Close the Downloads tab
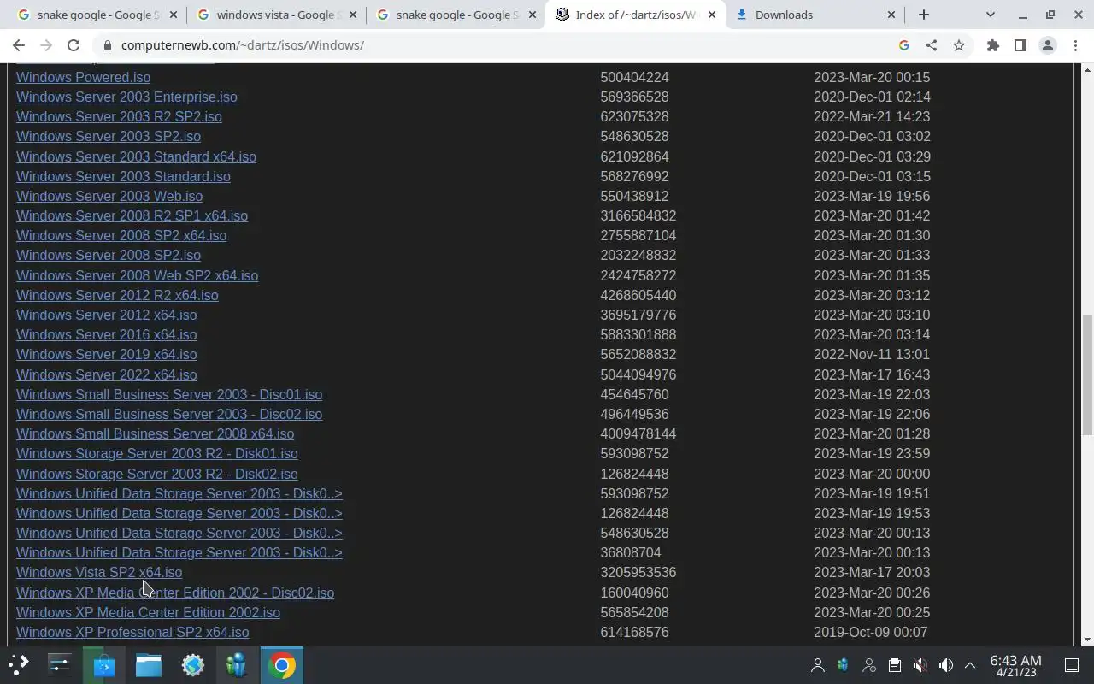This screenshot has width=1094, height=684. [891, 15]
